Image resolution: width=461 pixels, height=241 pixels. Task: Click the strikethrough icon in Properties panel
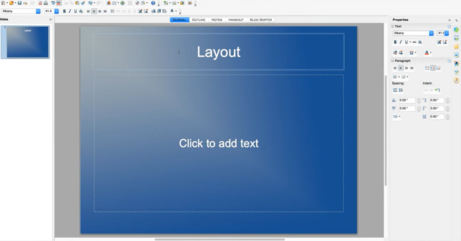pos(414,42)
